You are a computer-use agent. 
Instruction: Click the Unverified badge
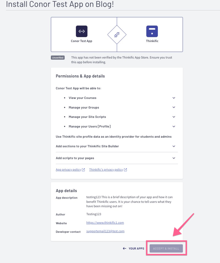(x=58, y=57)
